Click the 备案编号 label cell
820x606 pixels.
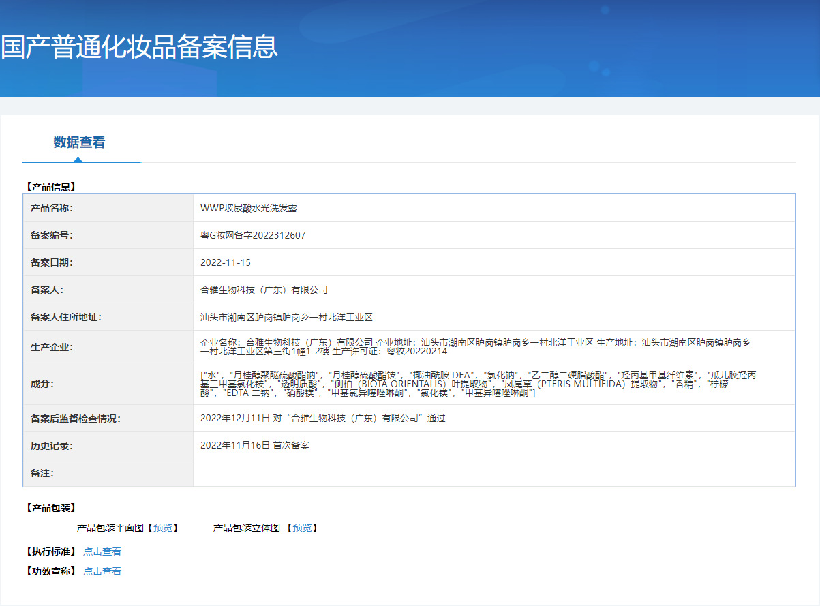pyautogui.click(x=108, y=235)
